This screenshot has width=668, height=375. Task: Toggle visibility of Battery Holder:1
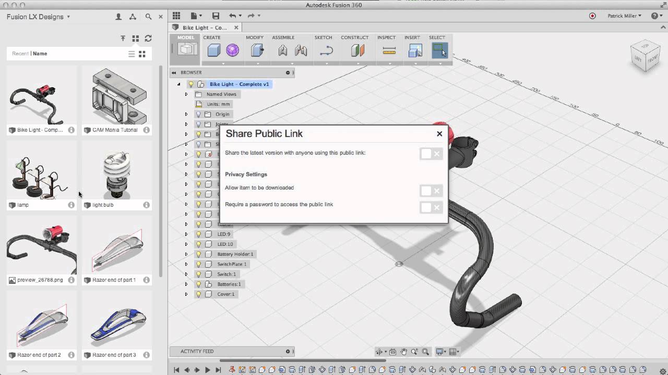pyautogui.click(x=198, y=254)
